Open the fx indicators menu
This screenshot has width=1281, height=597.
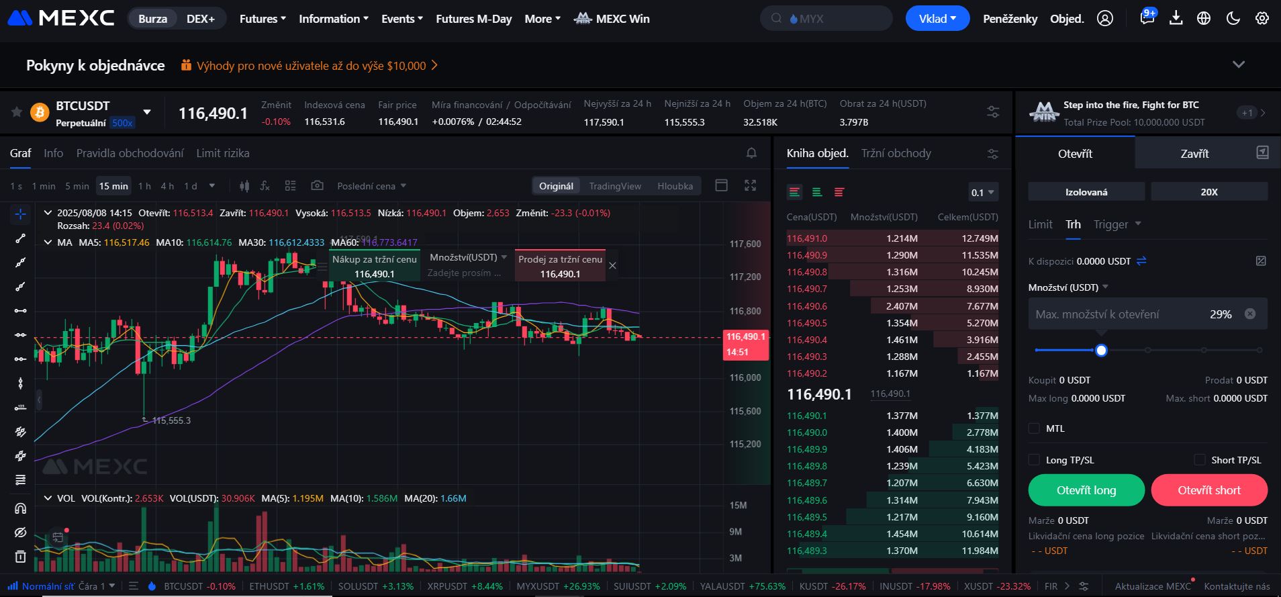265,186
